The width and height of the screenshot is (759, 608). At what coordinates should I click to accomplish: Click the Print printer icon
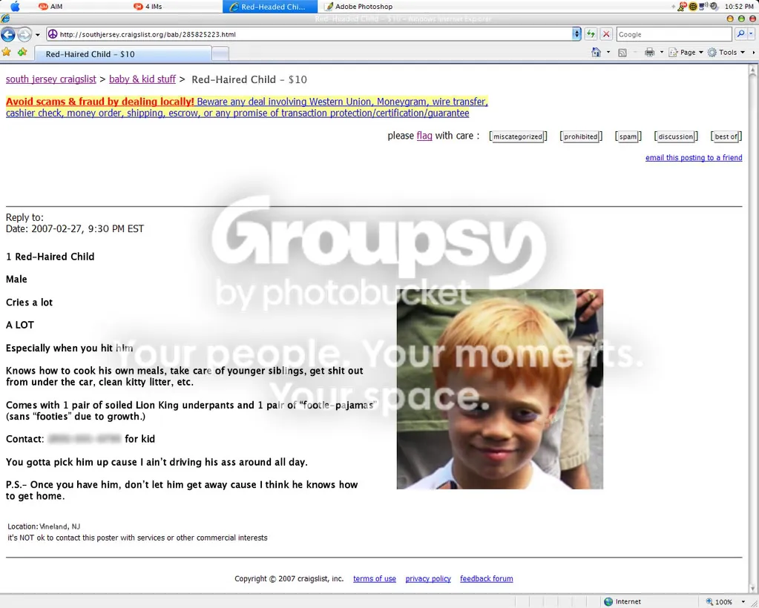[x=650, y=52]
